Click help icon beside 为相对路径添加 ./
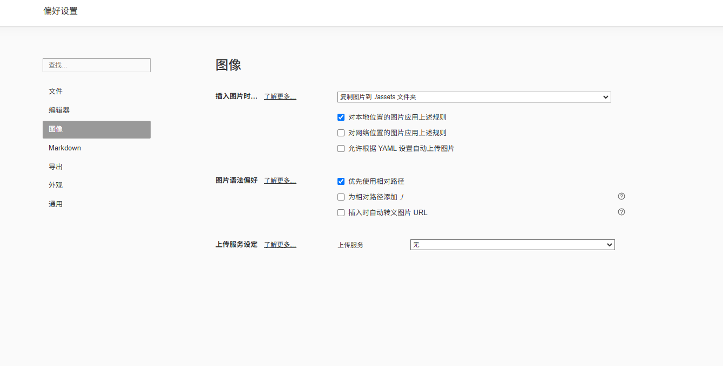This screenshot has width=723, height=366. click(621, 196)
